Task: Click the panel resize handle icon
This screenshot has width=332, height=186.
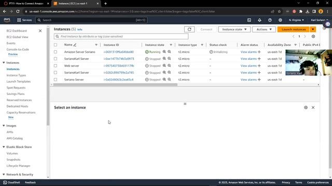Action: [185, 104]
